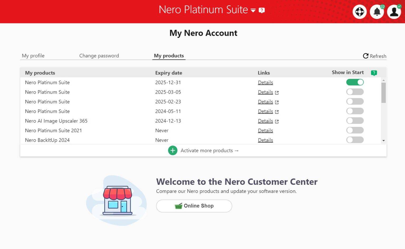Viewport: 405px width, 249px height.
Task: Click the Online Shop button
Action: 194,206
